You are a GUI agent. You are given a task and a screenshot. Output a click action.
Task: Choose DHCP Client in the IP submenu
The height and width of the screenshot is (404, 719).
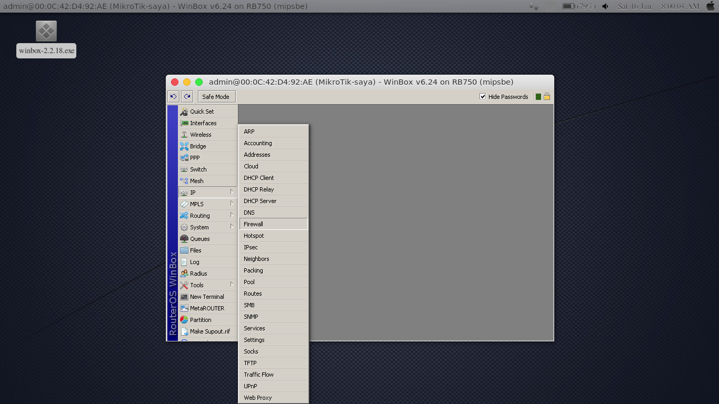click(x=274, y=178)
